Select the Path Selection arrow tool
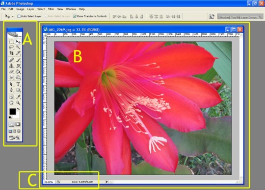 click(11, 84)
